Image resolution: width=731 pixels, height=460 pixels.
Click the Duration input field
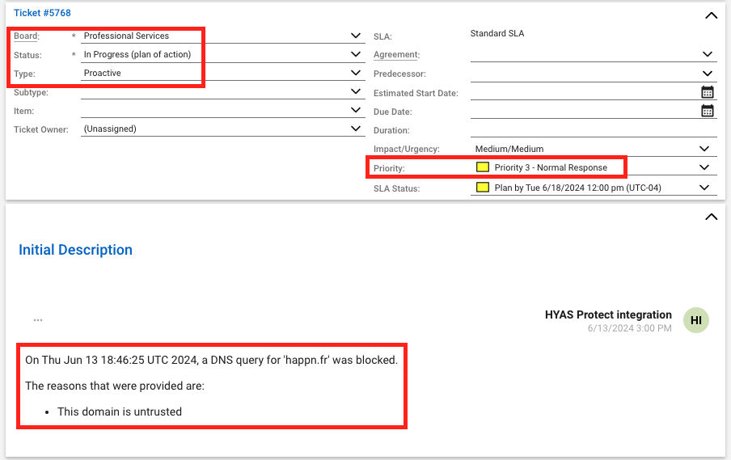592,129
